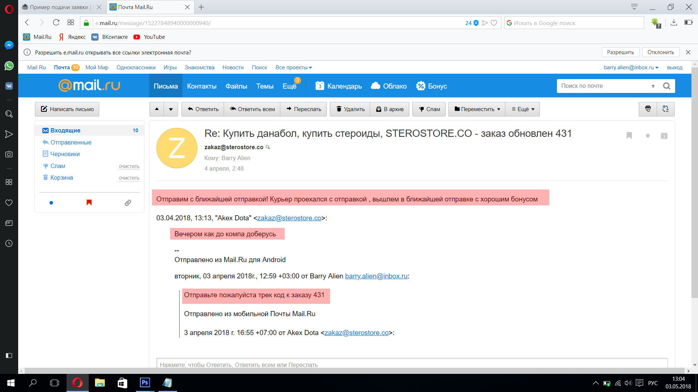Image resolution: width=698 pixels, height=392 pixels.
Task: Open Cloud (Облако) service
Action: (x=389, y=86)
